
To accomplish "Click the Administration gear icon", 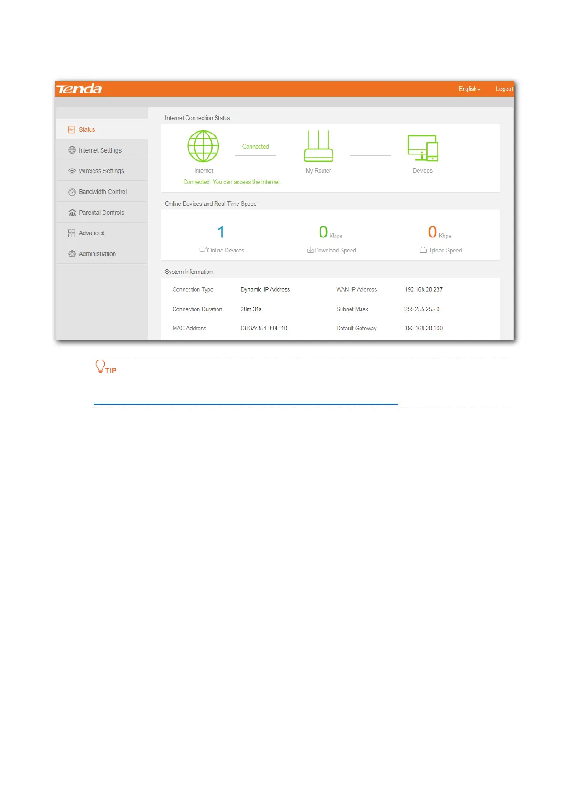I will (x=72, y=254).
